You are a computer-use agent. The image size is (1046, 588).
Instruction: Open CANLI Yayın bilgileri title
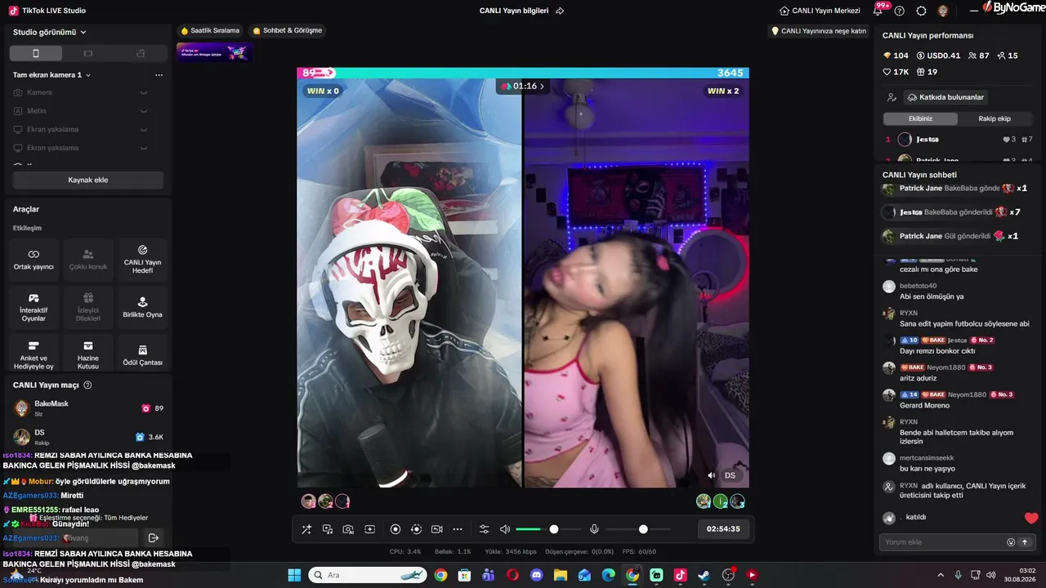(x=514, y=11)
